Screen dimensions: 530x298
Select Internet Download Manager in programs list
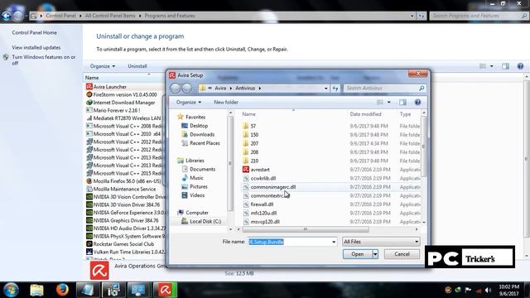124,103
